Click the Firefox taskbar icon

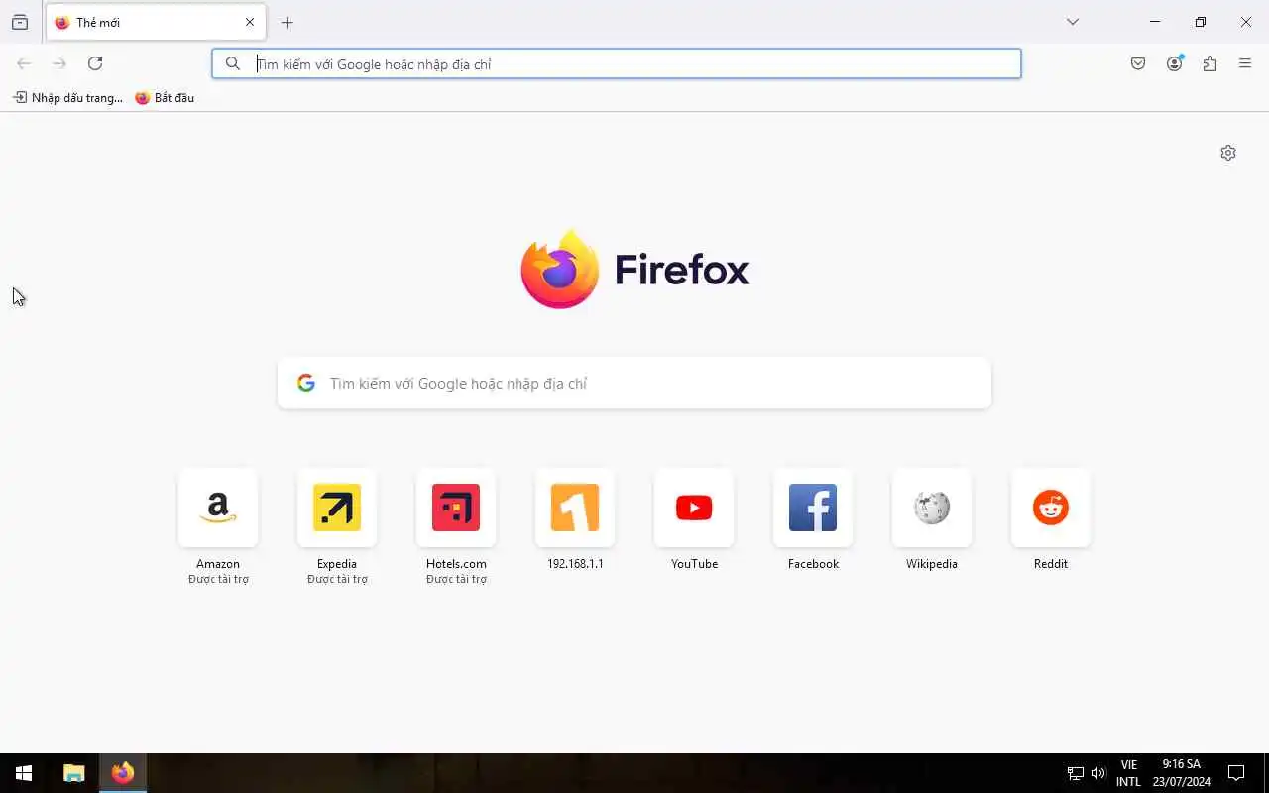click(x=123, y=773)
